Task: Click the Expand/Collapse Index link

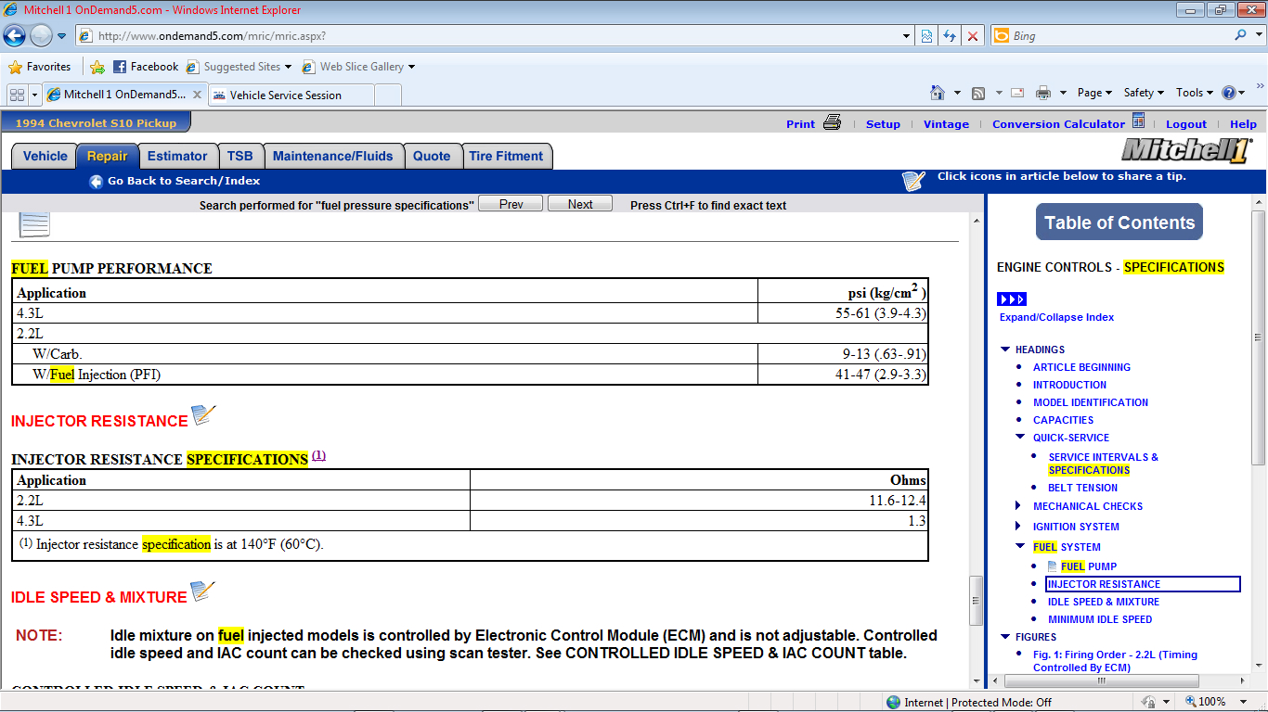Action: (1056, 317)
